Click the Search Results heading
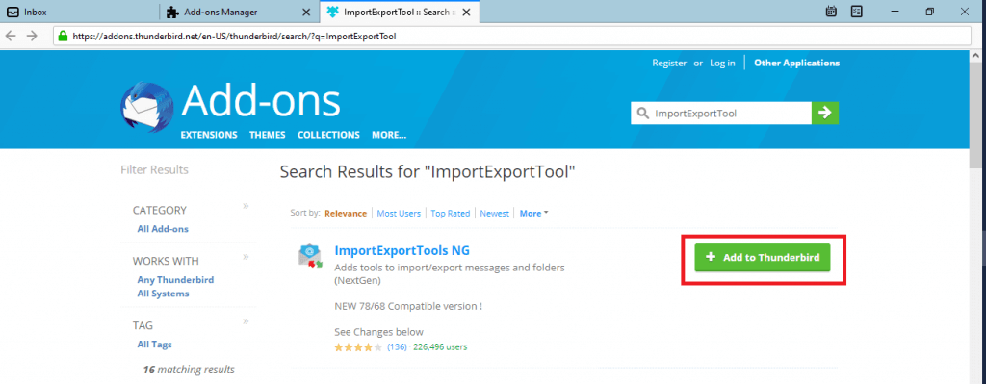The image size is (986, 384). 428,171
